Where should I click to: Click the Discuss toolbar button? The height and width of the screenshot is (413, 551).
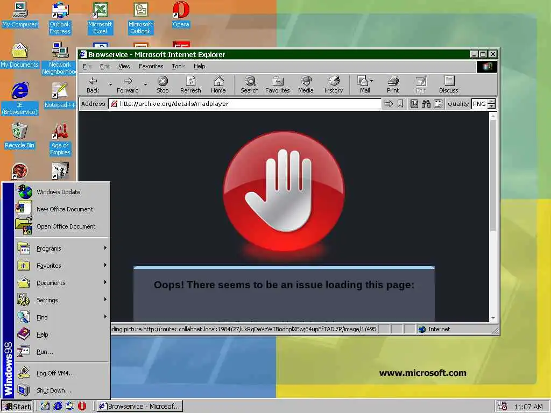(x=449, y=85)
